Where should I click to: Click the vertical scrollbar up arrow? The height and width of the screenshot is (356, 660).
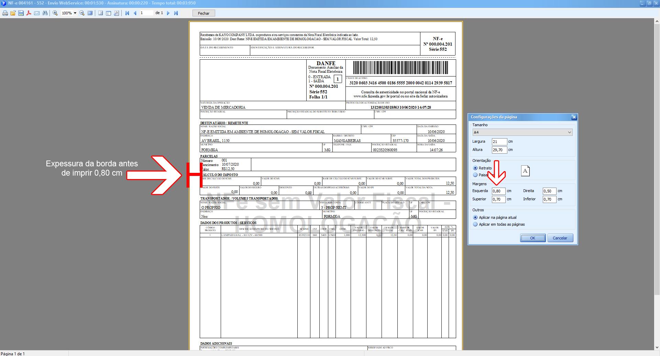click(x=657, y=21)
